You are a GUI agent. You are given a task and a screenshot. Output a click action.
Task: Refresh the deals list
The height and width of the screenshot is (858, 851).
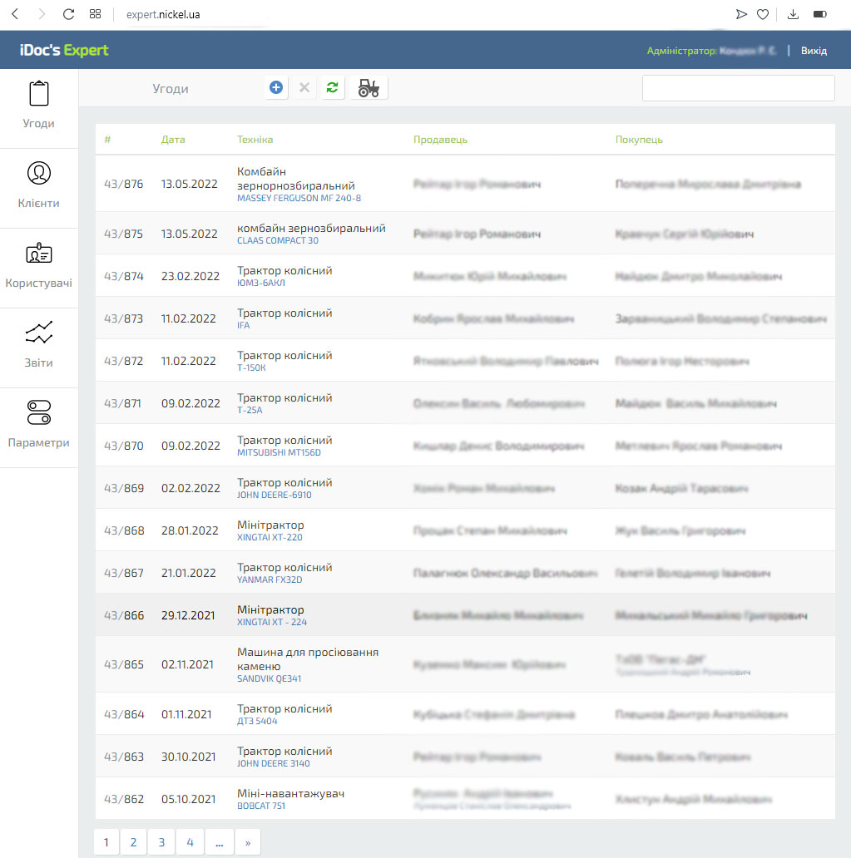click(333, 87)
